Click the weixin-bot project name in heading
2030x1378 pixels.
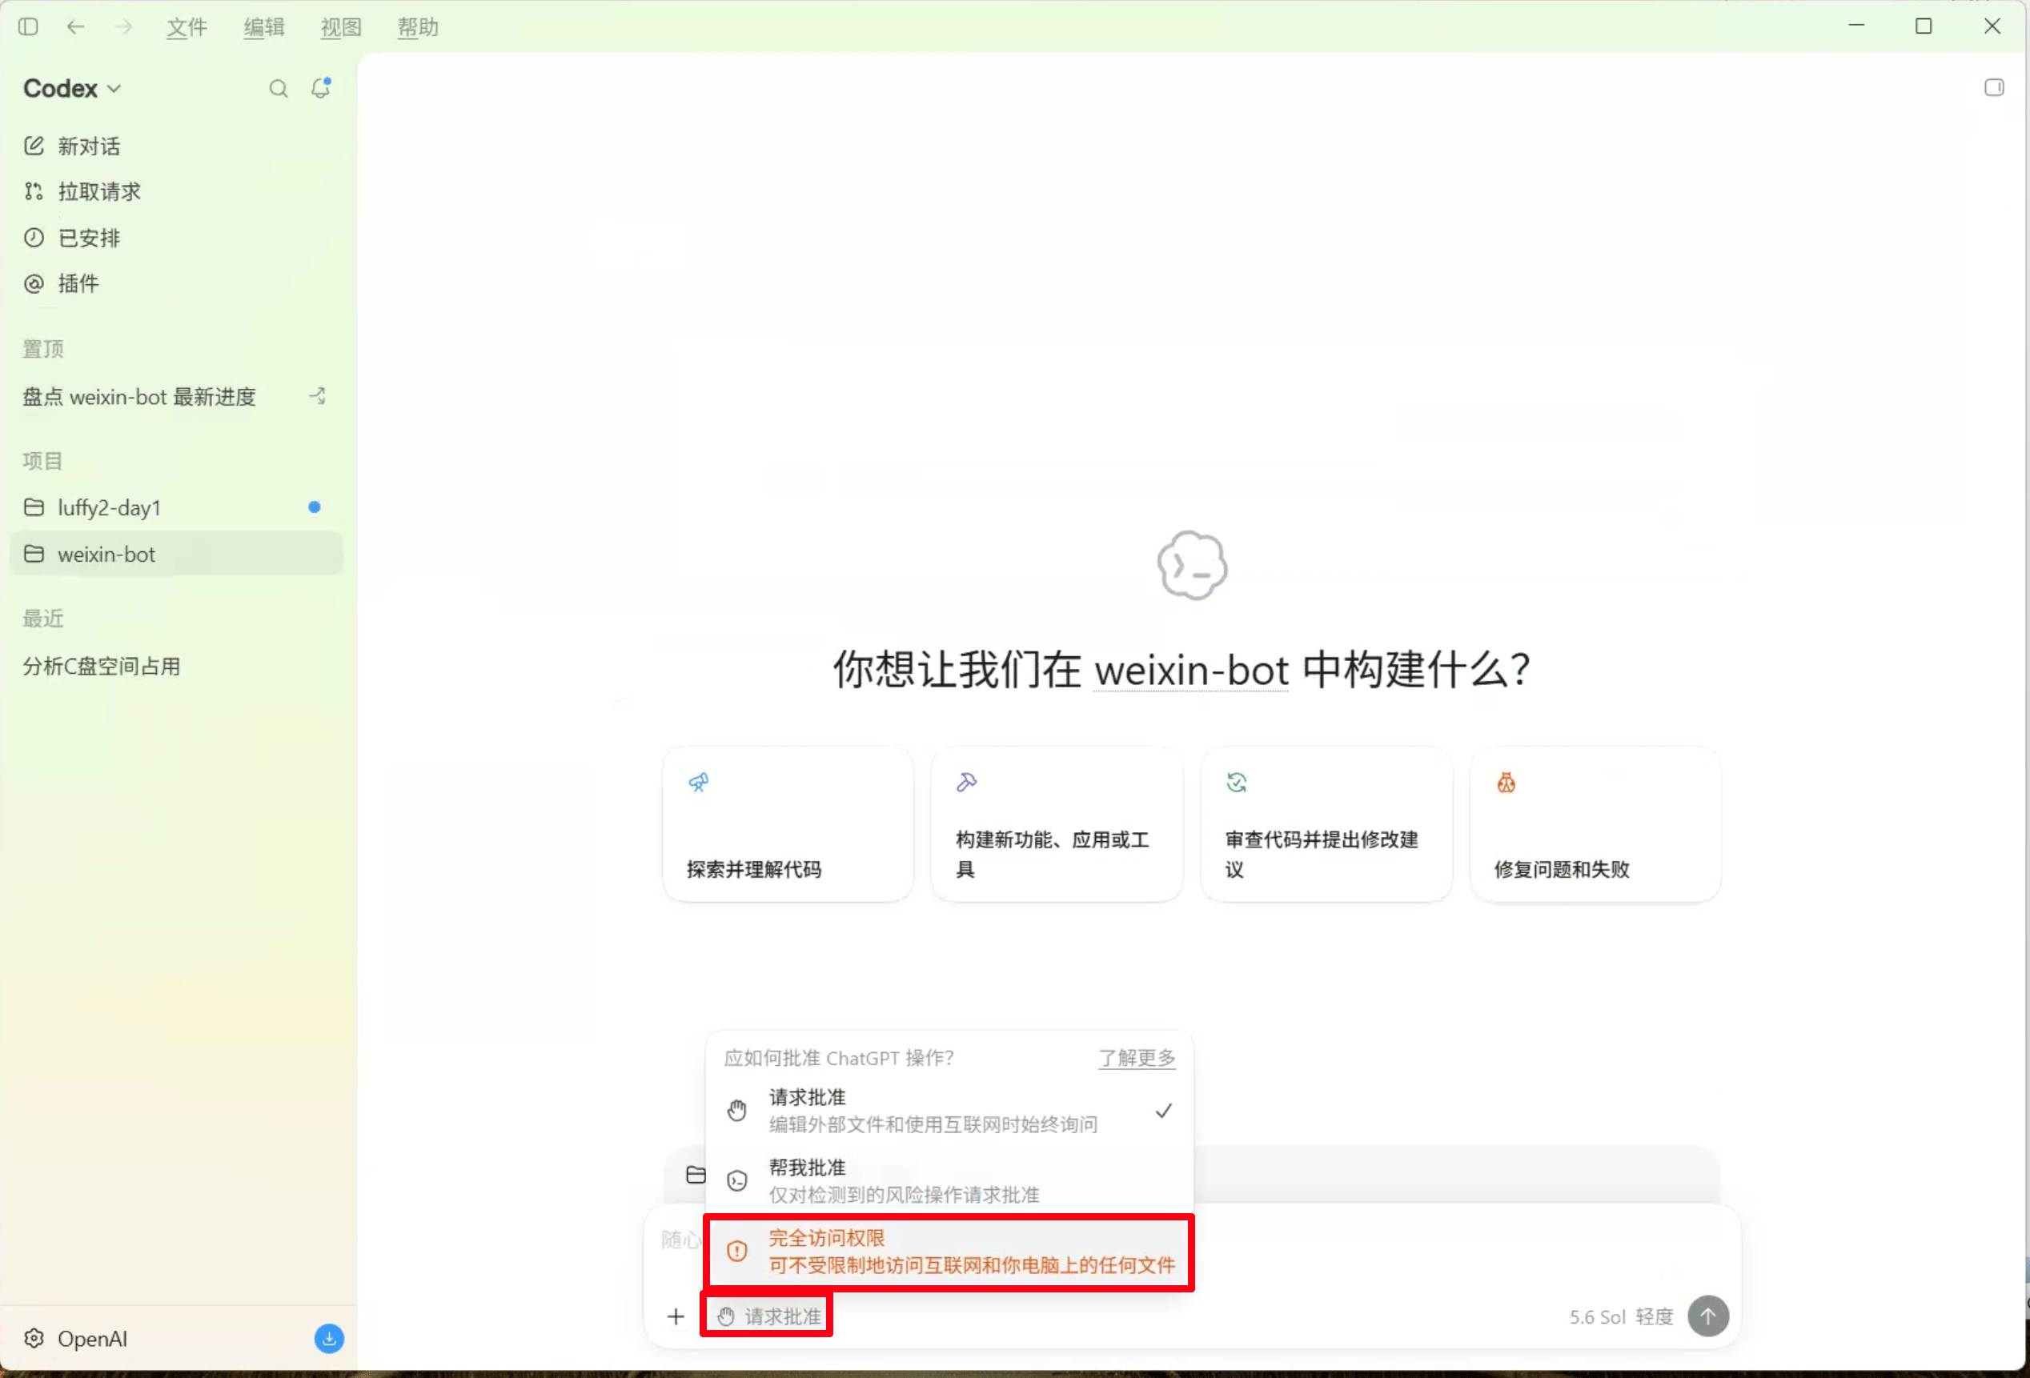pyautogui.click(x=1190, y=671)
